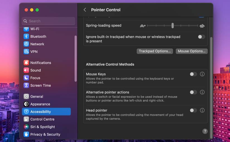Select the Network label in the sidebar
The width and height of the screenshot is (230, 142).
[x=37, y=44]
